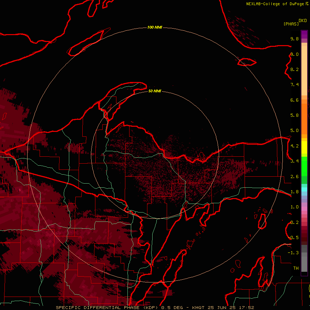Click the 7.4 value on the color scale
Screen dimensions: 310x310
(294, 85)
